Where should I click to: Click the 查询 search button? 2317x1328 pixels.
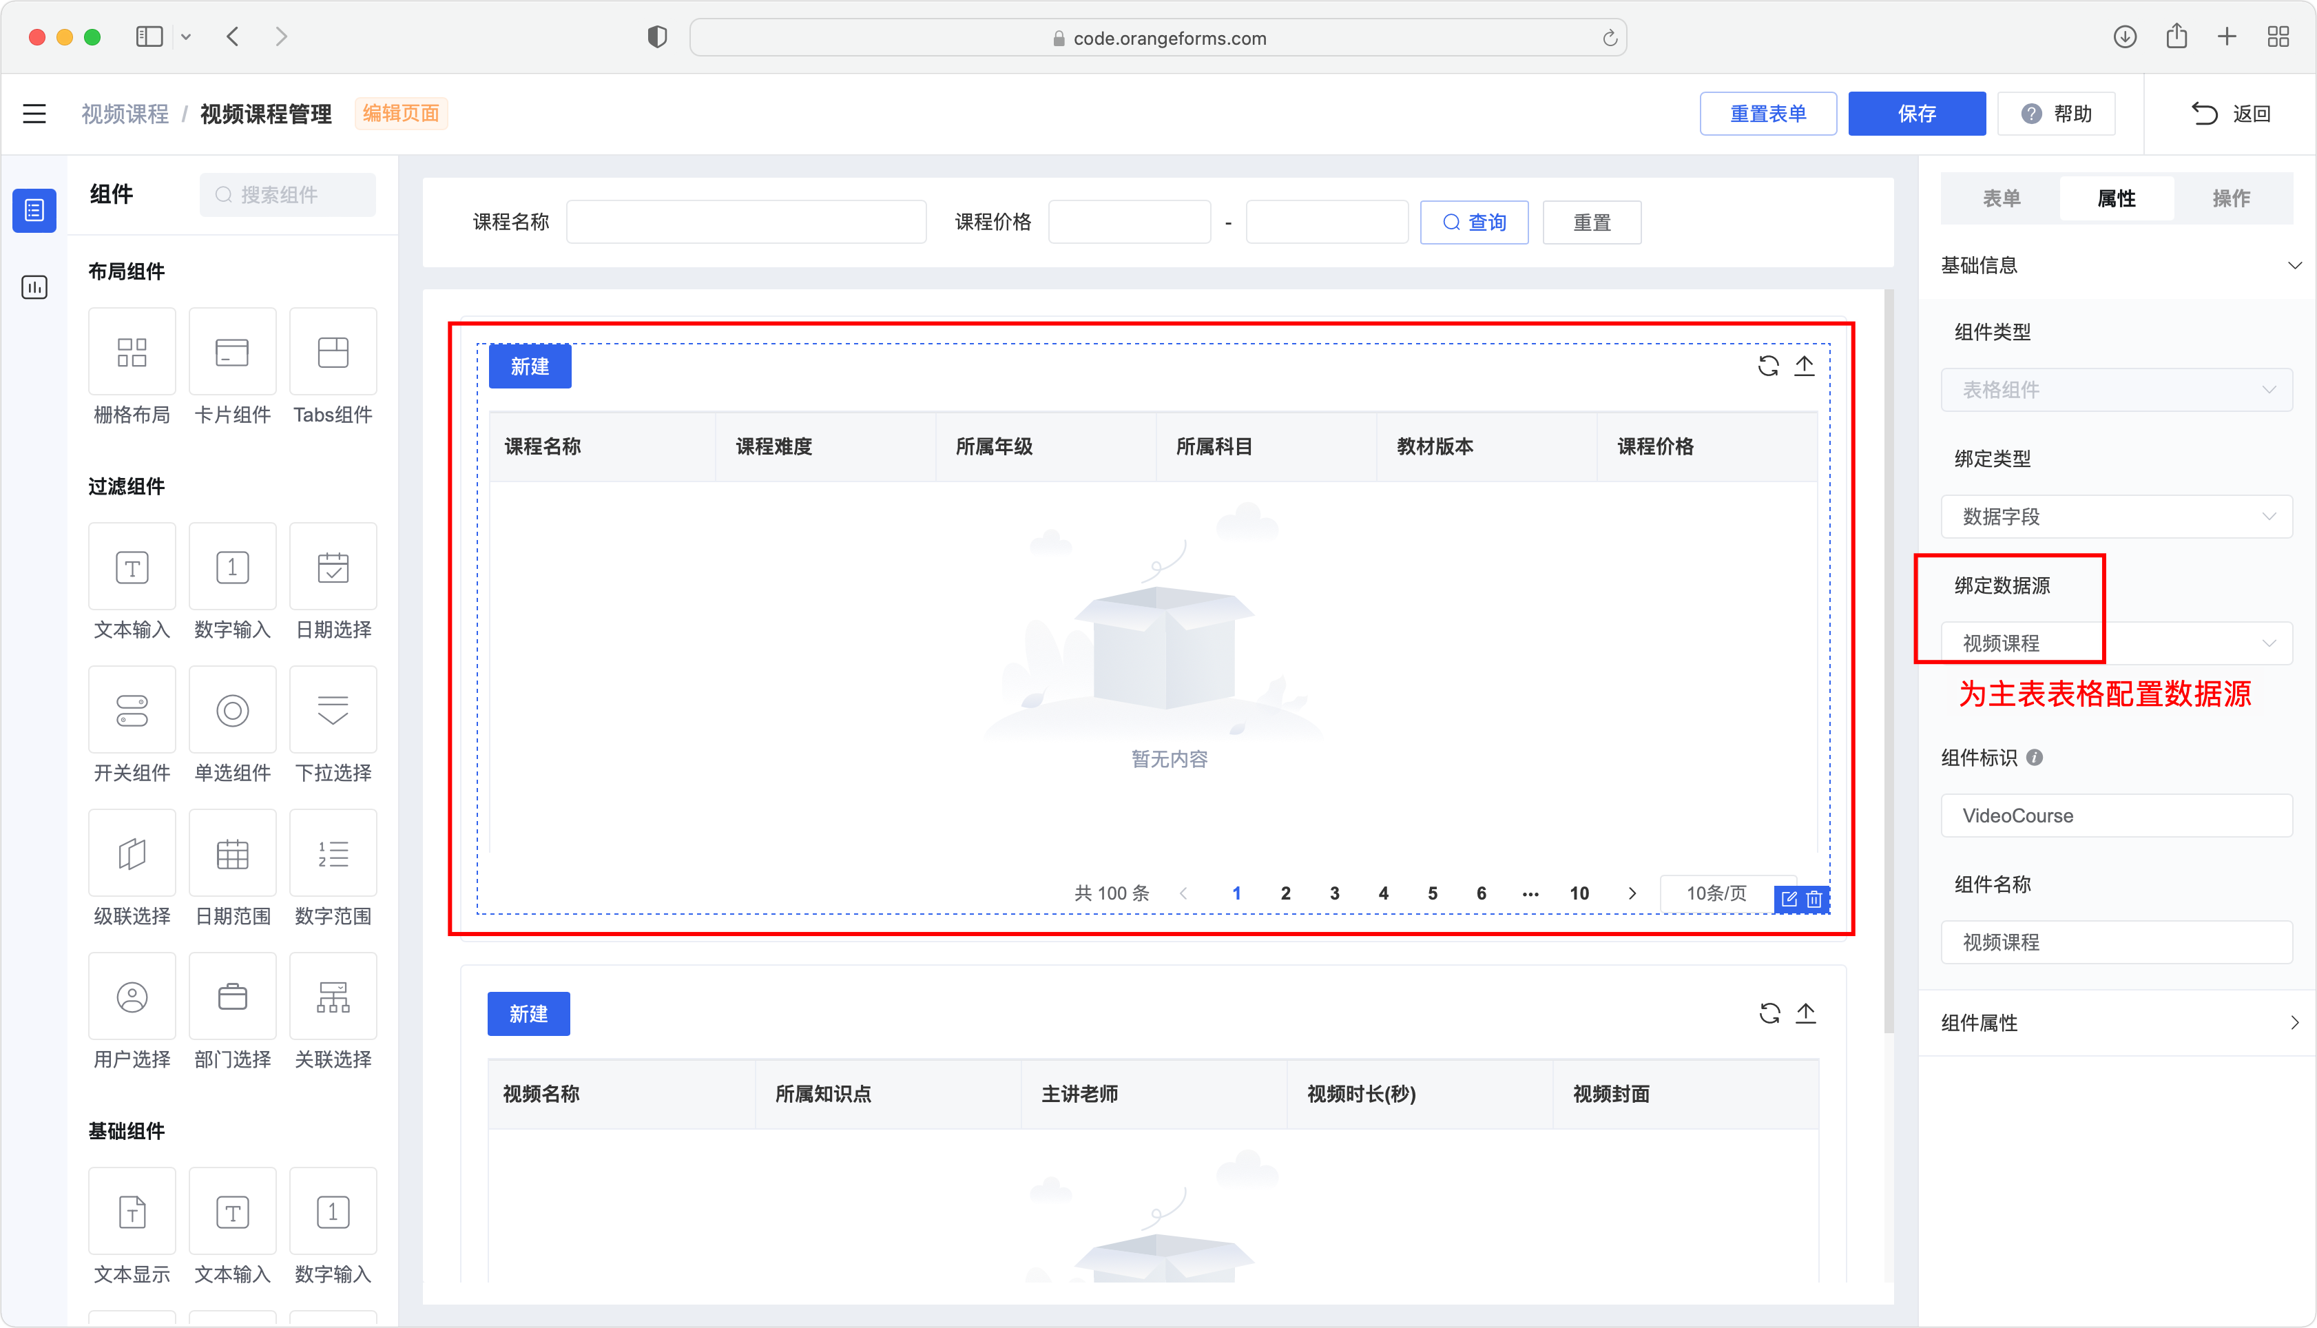pyautogui.click(x=1473, y=222)
